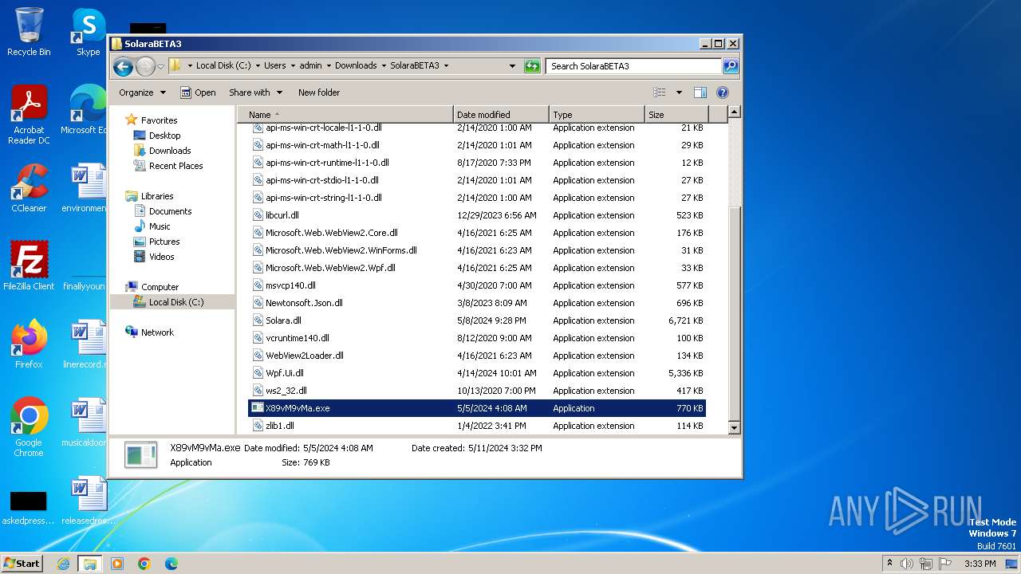1021x574 pixels.
Task: Select vcruntime140.dll file
Action: click(477, 338)
